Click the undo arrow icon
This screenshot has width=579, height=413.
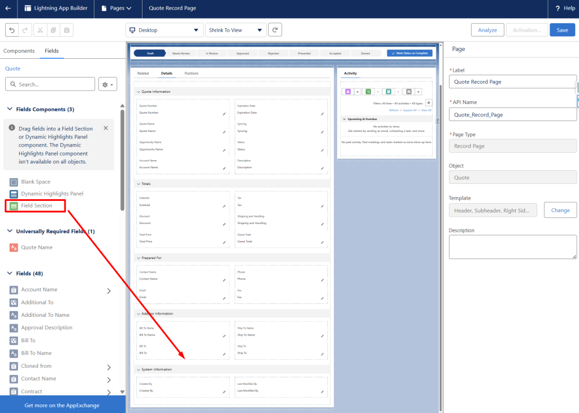tap(12, 30)
